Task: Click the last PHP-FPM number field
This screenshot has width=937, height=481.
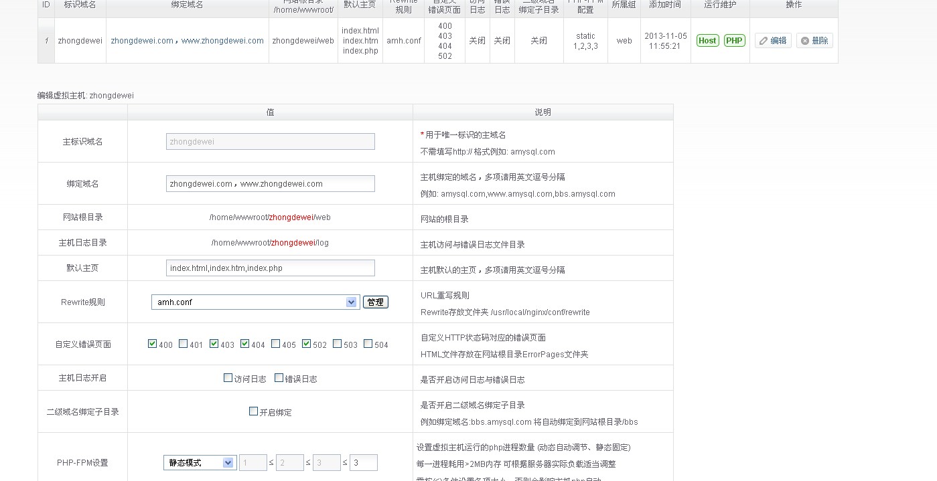Action: point(363,463)
